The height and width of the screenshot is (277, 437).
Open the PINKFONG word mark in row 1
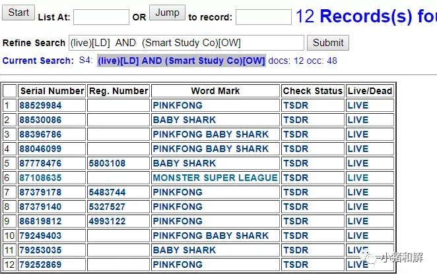point(178,105)
